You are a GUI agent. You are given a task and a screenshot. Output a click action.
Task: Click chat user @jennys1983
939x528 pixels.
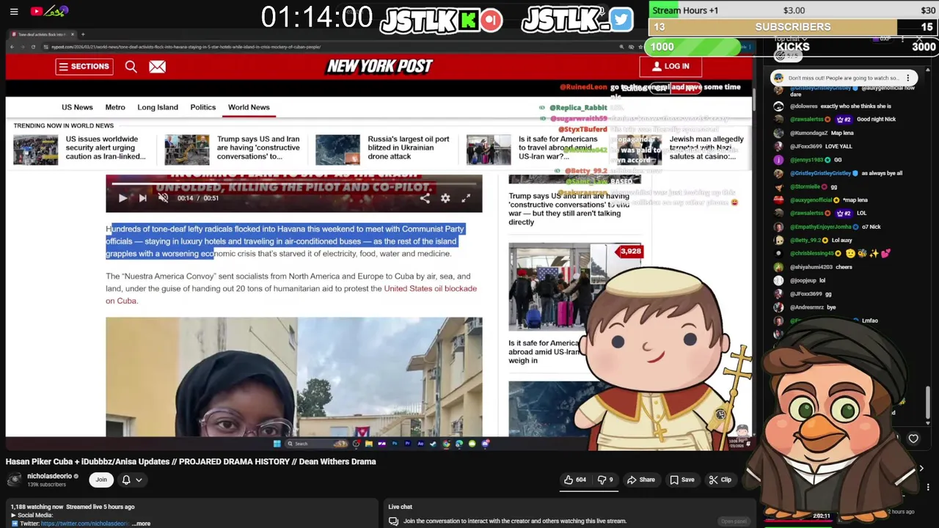(807, 160)
